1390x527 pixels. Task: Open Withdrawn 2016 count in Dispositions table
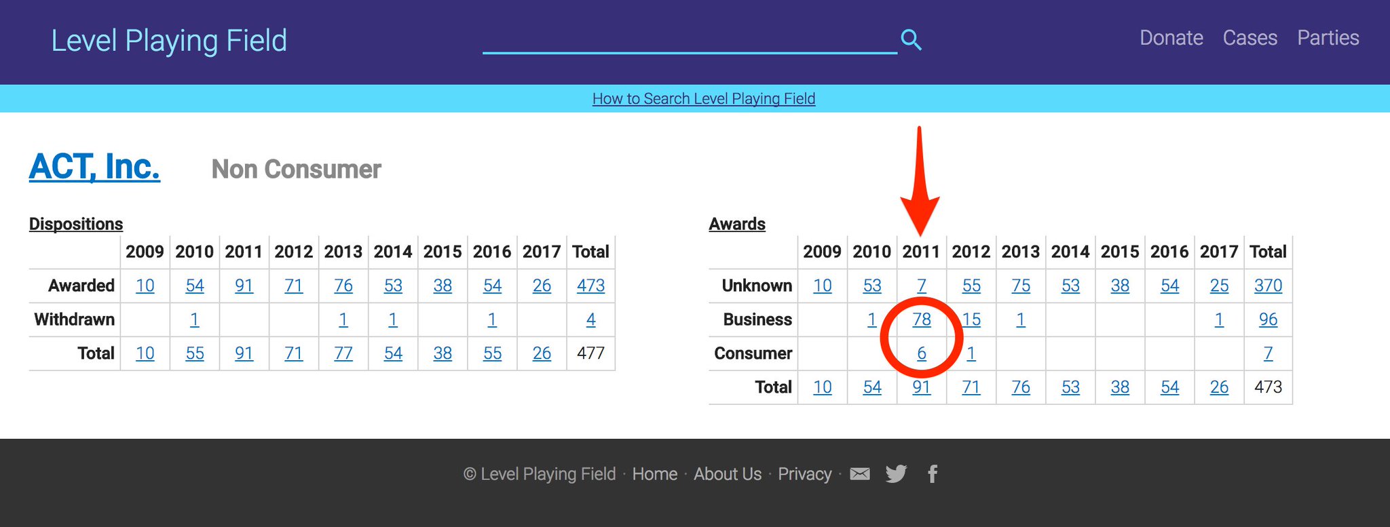(x=492, y=319)
